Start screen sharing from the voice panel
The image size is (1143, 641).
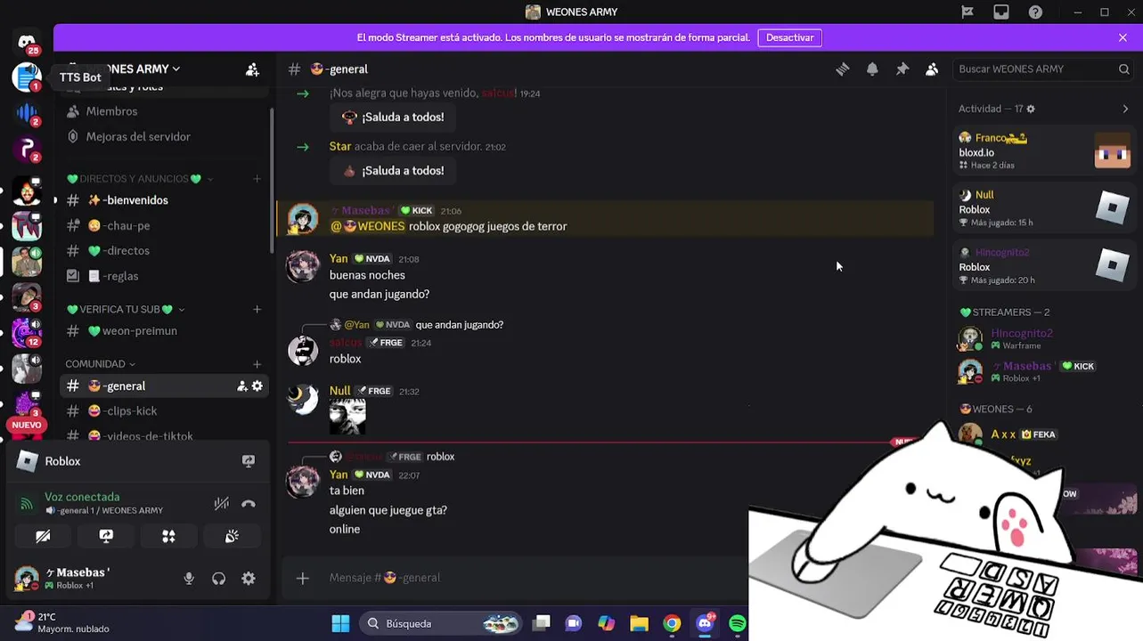[x=106, y=536]
